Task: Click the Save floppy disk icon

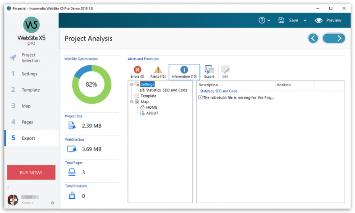Action: coord(281,20)
